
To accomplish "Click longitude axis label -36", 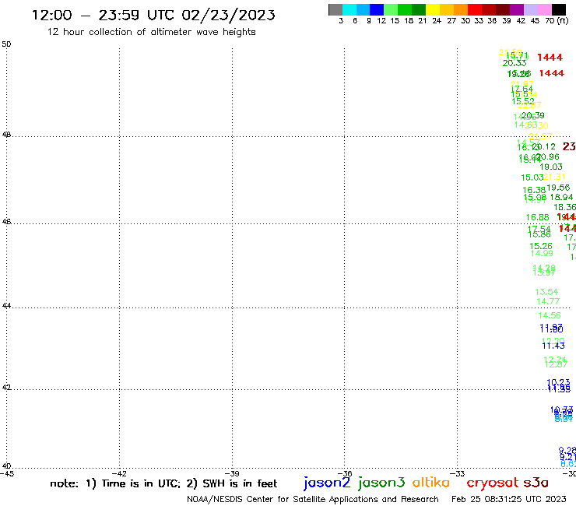I will [x=345, y=473].
